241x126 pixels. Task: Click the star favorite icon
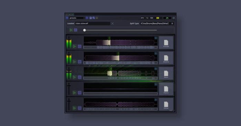point(97,18)
